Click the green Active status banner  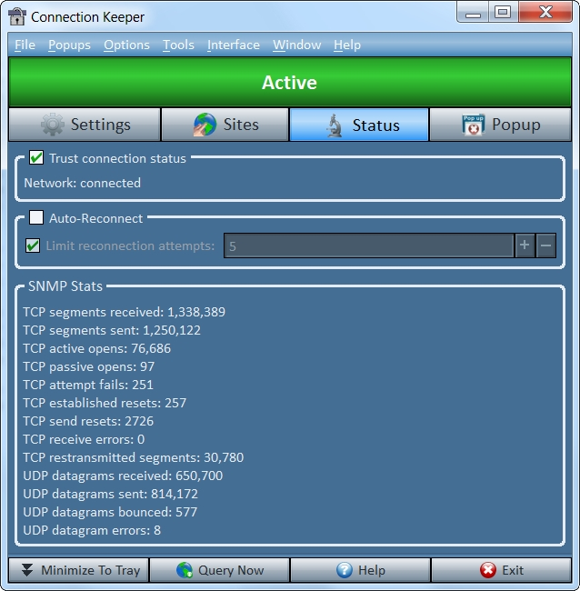click(x=290, y=82)
